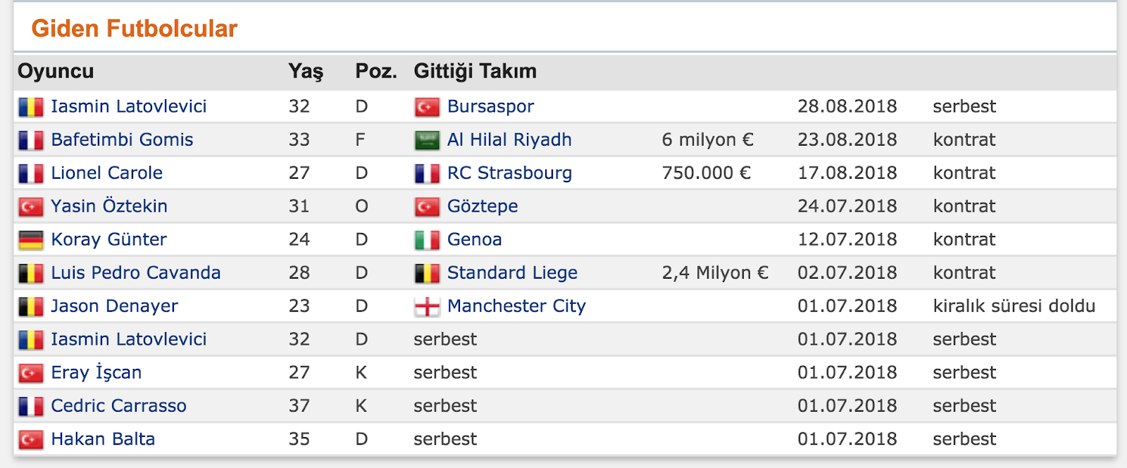Open Bafetimbi Gomis player page
This screenshot has width=1127, height=468.
pos(122,139)
